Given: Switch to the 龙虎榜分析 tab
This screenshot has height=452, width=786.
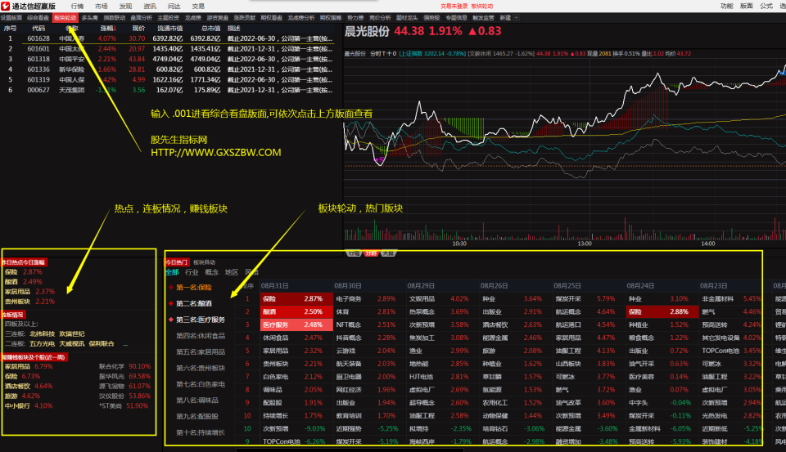Looking at the screenshot, I should click(x=300, y=17).
